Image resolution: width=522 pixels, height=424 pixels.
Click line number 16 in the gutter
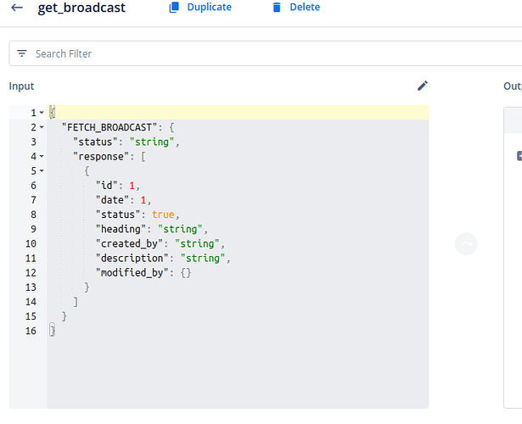pyautogui.click(x=31, y=331)
